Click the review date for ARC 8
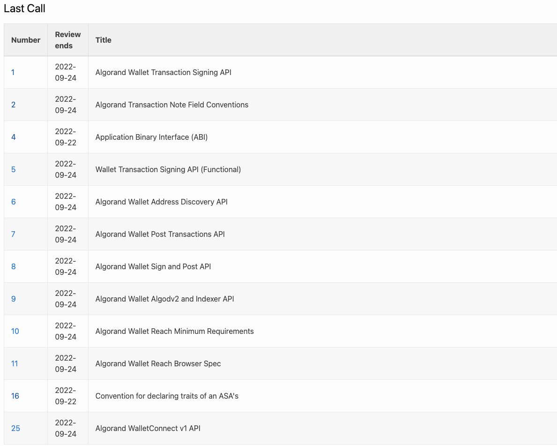This screenshot has width=557, height=446. (x=66, y=267)
